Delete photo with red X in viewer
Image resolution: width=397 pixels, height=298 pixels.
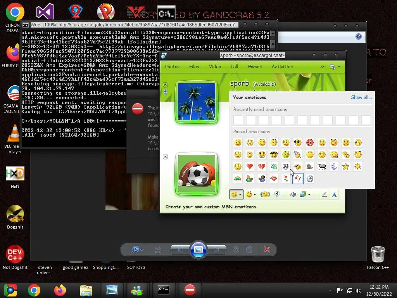pos(267,249)
